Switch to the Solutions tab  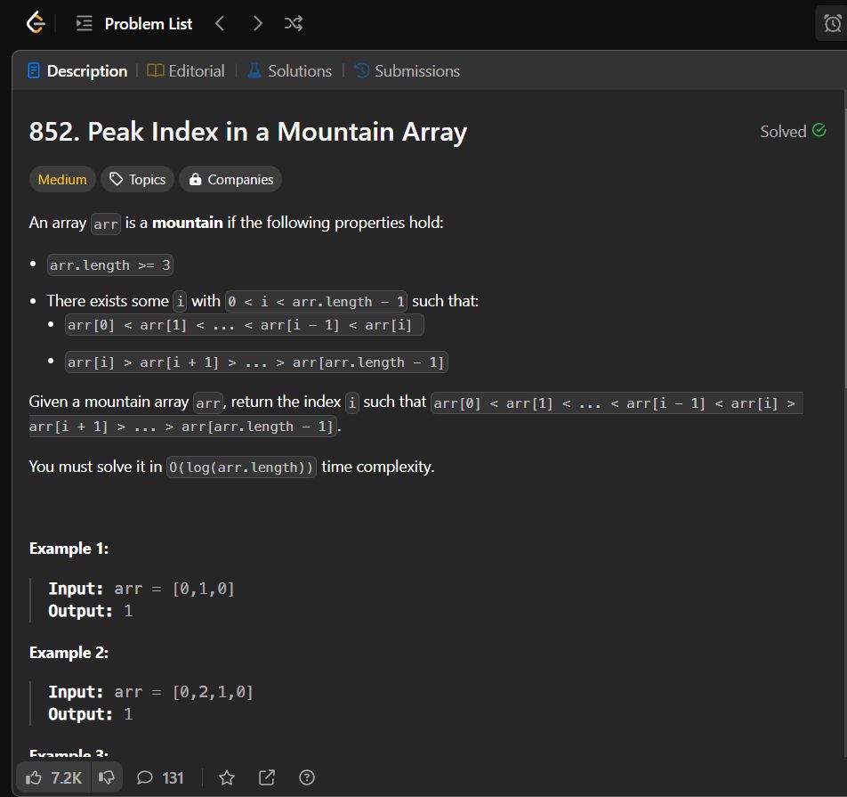[x=289, y=71]
